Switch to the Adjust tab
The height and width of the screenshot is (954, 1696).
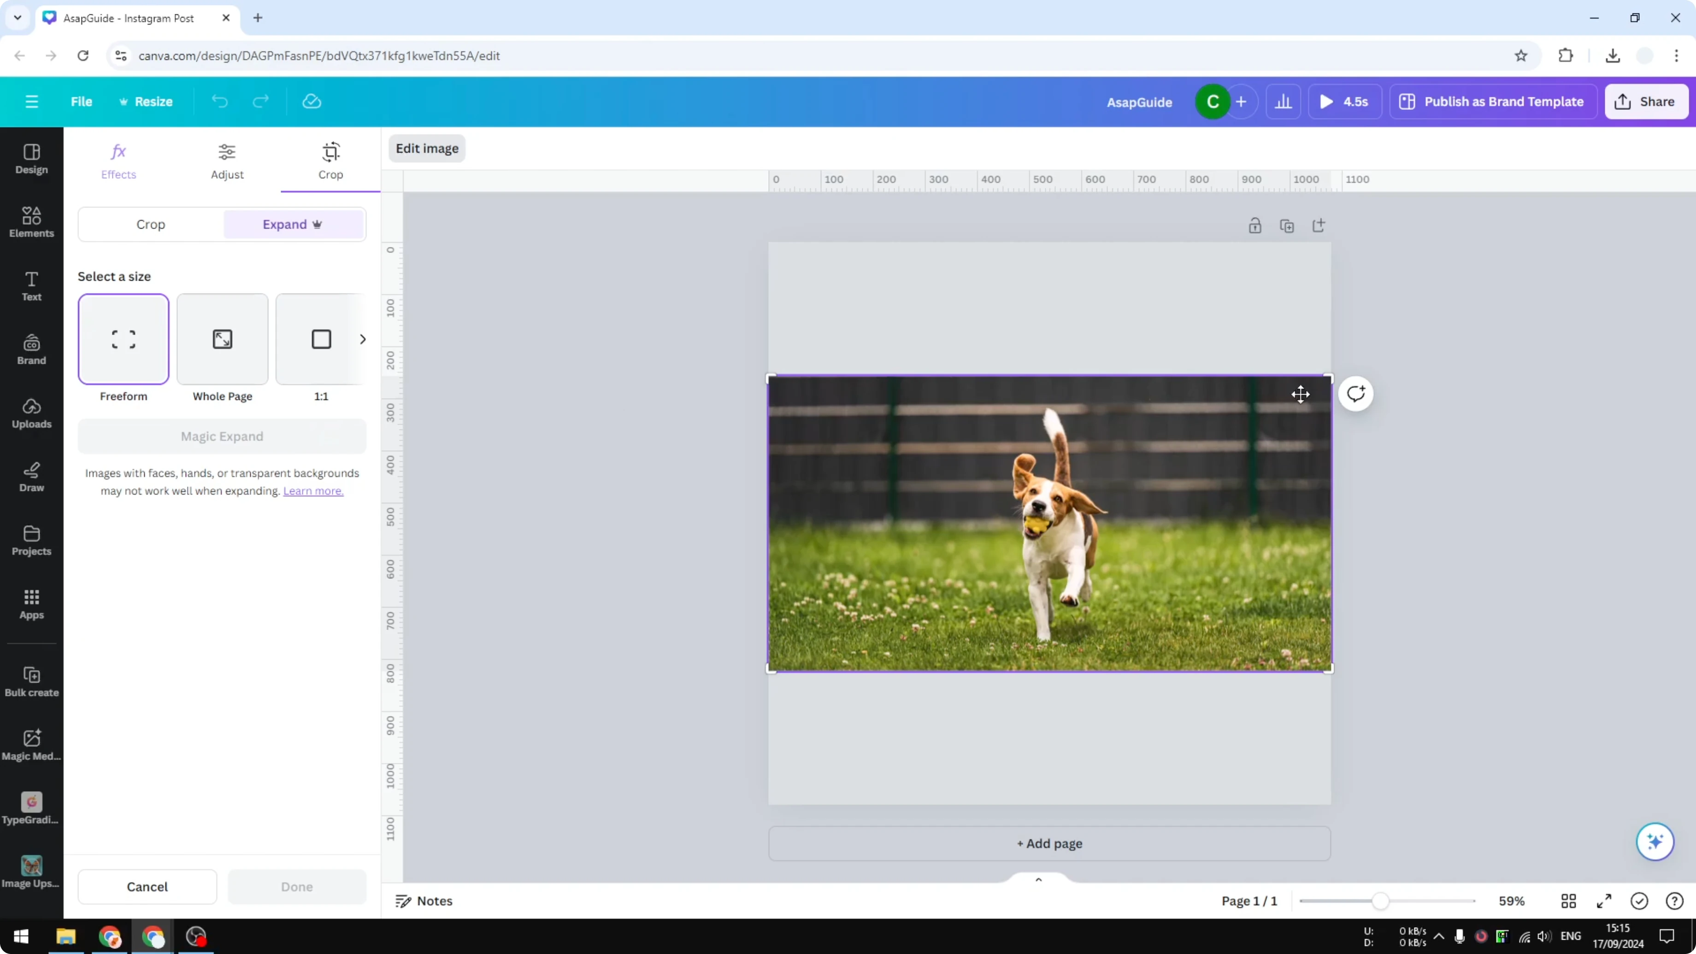click(227, 161)
